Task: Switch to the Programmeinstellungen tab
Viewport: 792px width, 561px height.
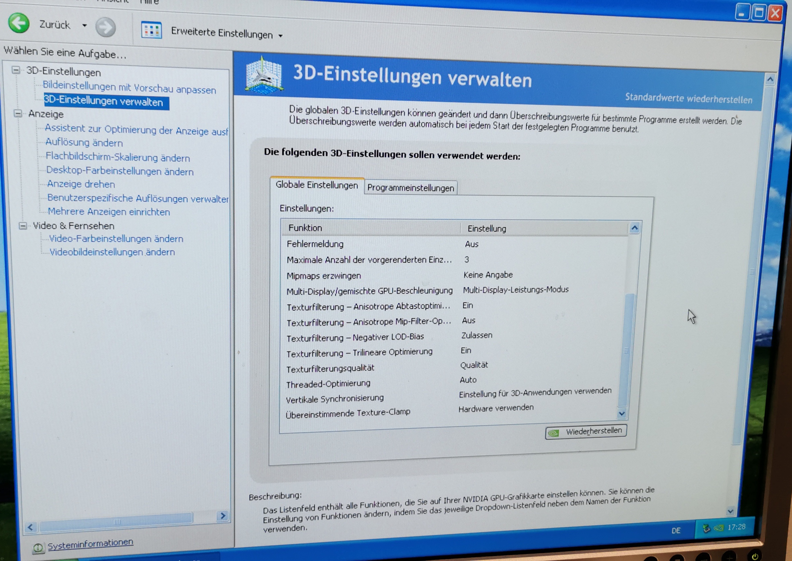Action: coord(411,188)
